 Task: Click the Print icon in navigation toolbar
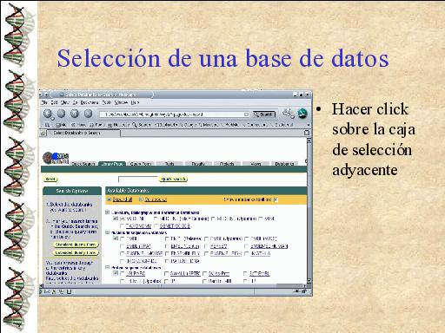[288, 113]
